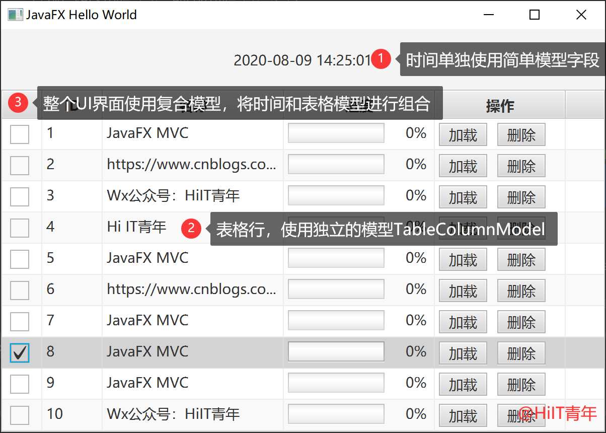Click Wx公众号：HiIT青年 in row 10
The width and height of the screenshot is (606, 433).
[x=173, y=414]
